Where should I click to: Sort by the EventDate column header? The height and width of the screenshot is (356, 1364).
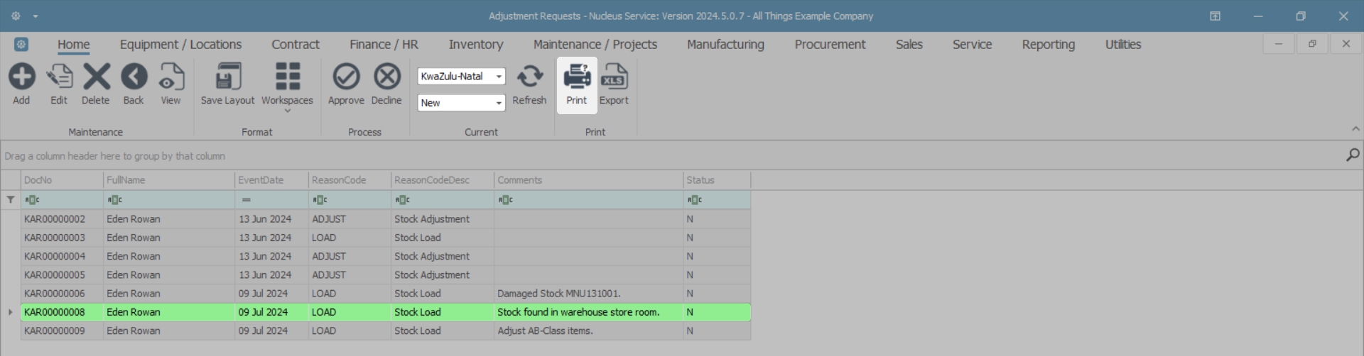click(271, 180)
